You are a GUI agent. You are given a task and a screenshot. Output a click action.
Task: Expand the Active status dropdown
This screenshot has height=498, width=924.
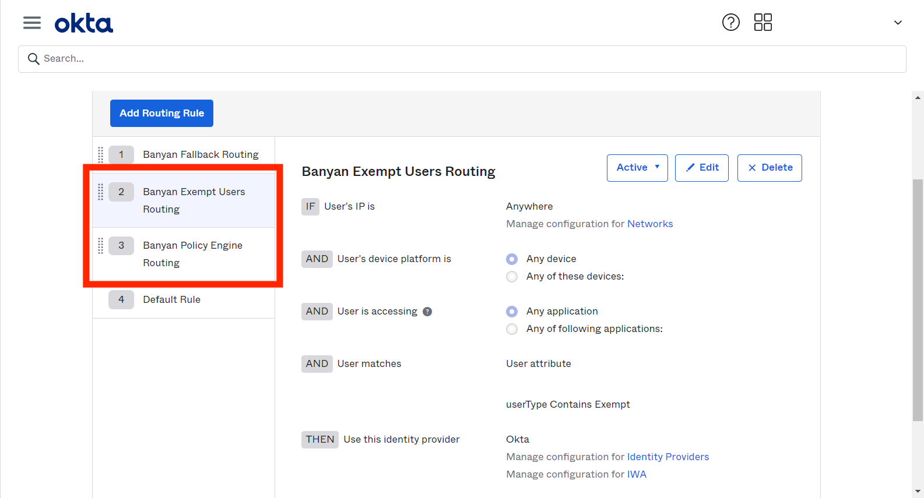pyautogui.click(x=637, y=168)
